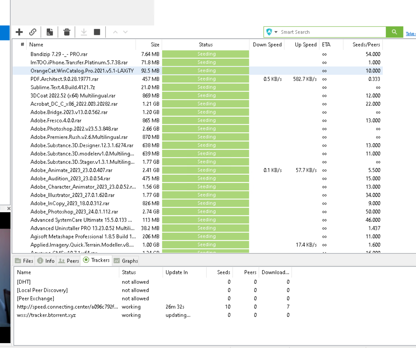Click the move down queue arrow
416x348 pixels.
(x=125, y=32)
